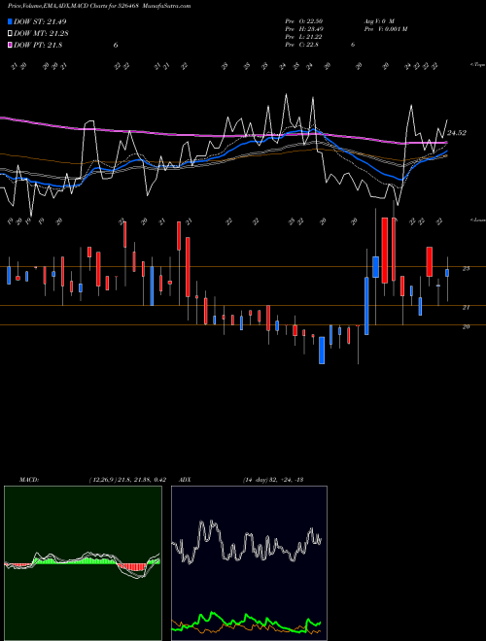Click the 'Pre L: 21.22' low value
This screenshot has height=641, width=486.
pos(304,37)
